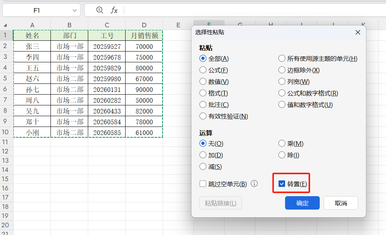Click the select-all triangle at sheet corner

click(x=5, y=25)
